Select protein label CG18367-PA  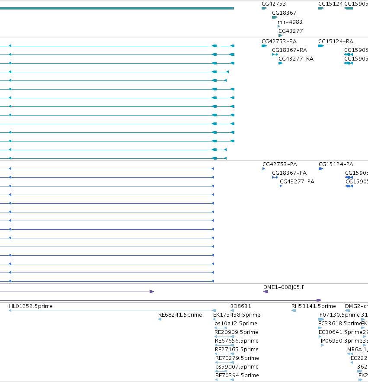pyautogui.click(x=289, y=173)
